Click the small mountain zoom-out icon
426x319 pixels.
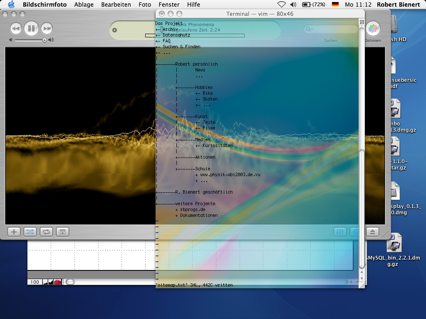(x=45, y=282)
